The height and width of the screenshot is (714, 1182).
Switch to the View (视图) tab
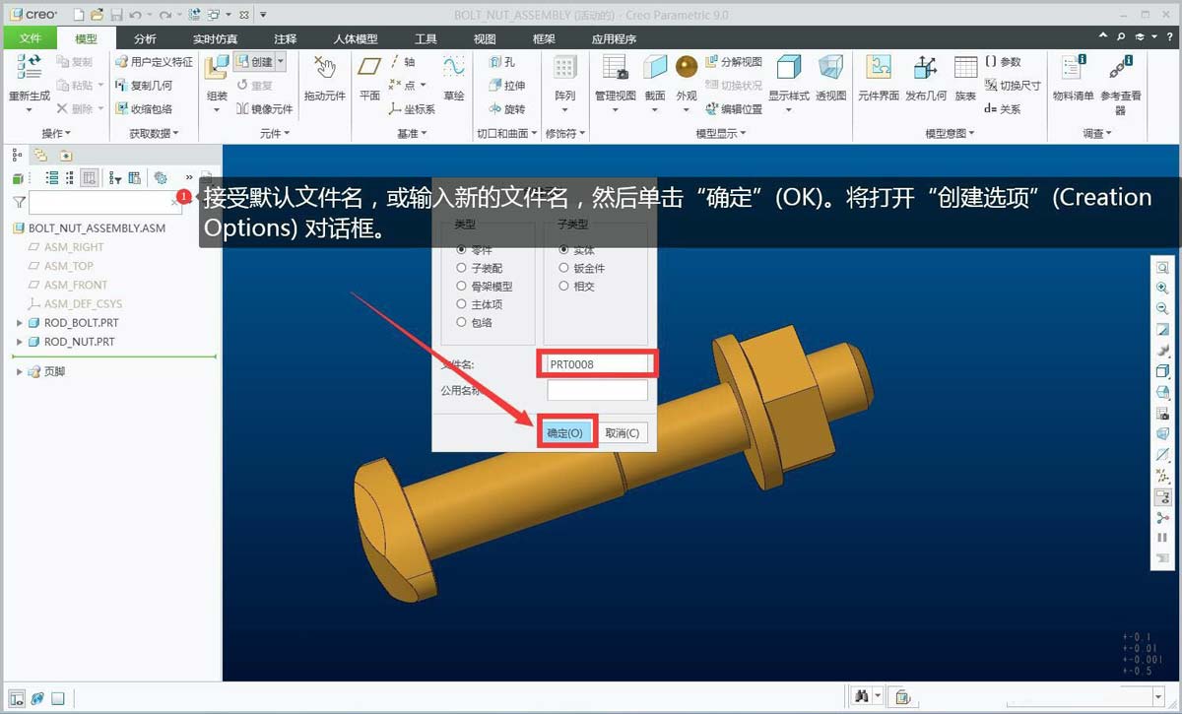[485, 38]
